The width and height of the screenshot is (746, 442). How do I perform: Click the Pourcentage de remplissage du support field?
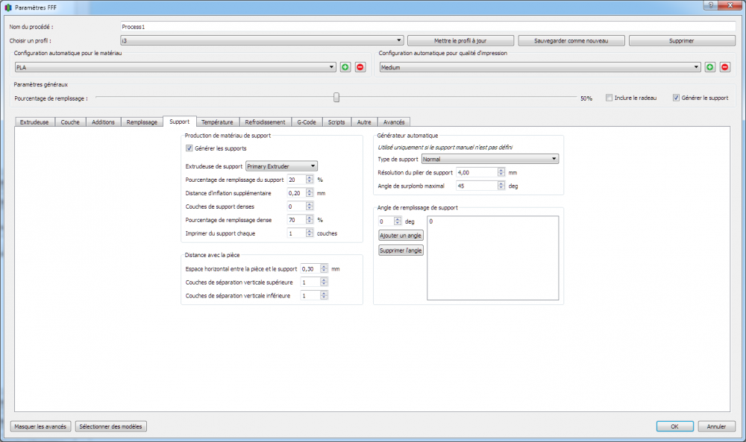[x=300, y=180]
